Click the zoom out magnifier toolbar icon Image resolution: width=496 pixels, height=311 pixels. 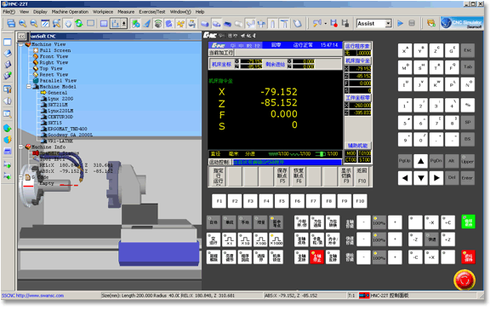click(x=34, y=24)
